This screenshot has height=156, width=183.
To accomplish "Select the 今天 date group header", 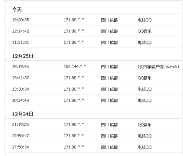I will (17, 9).
